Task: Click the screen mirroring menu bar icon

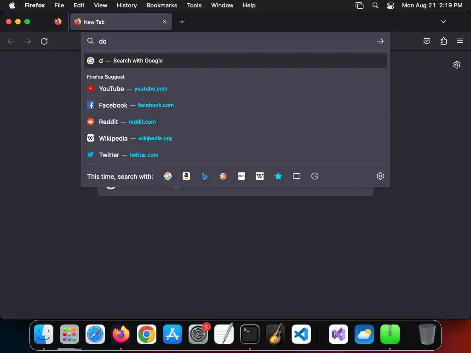Action: pos(359,5)
